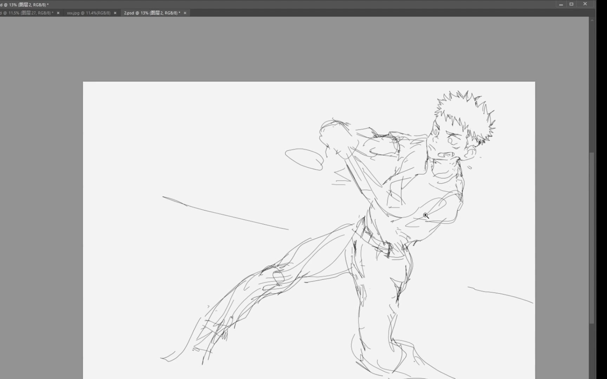Select the 2.psd document tab
The height and width of the screenshot is (379, 607).
pyautogui.click(x=152, y=13)
